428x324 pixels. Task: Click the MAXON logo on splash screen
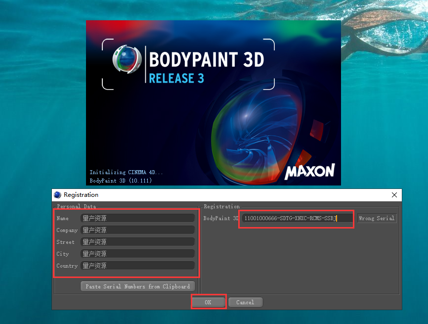pyautogui.click(x=309, y=172)
